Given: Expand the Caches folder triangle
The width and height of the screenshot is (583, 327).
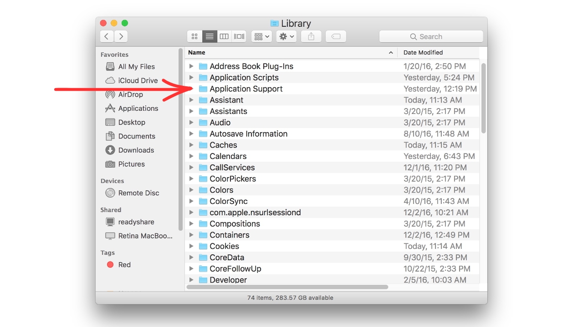Looking at the screenshot, I should (x=191, y=145).
